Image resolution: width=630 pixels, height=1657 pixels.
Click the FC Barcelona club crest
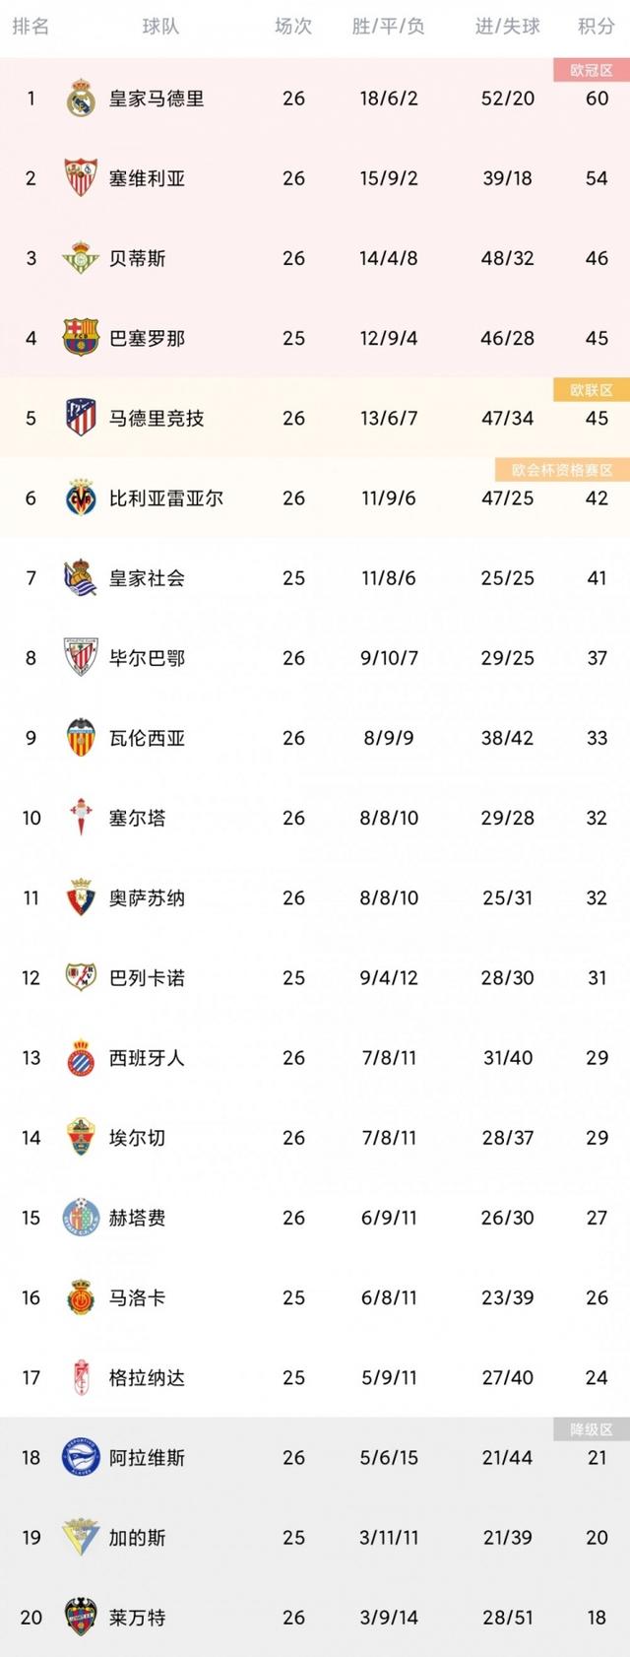point(80,338)
